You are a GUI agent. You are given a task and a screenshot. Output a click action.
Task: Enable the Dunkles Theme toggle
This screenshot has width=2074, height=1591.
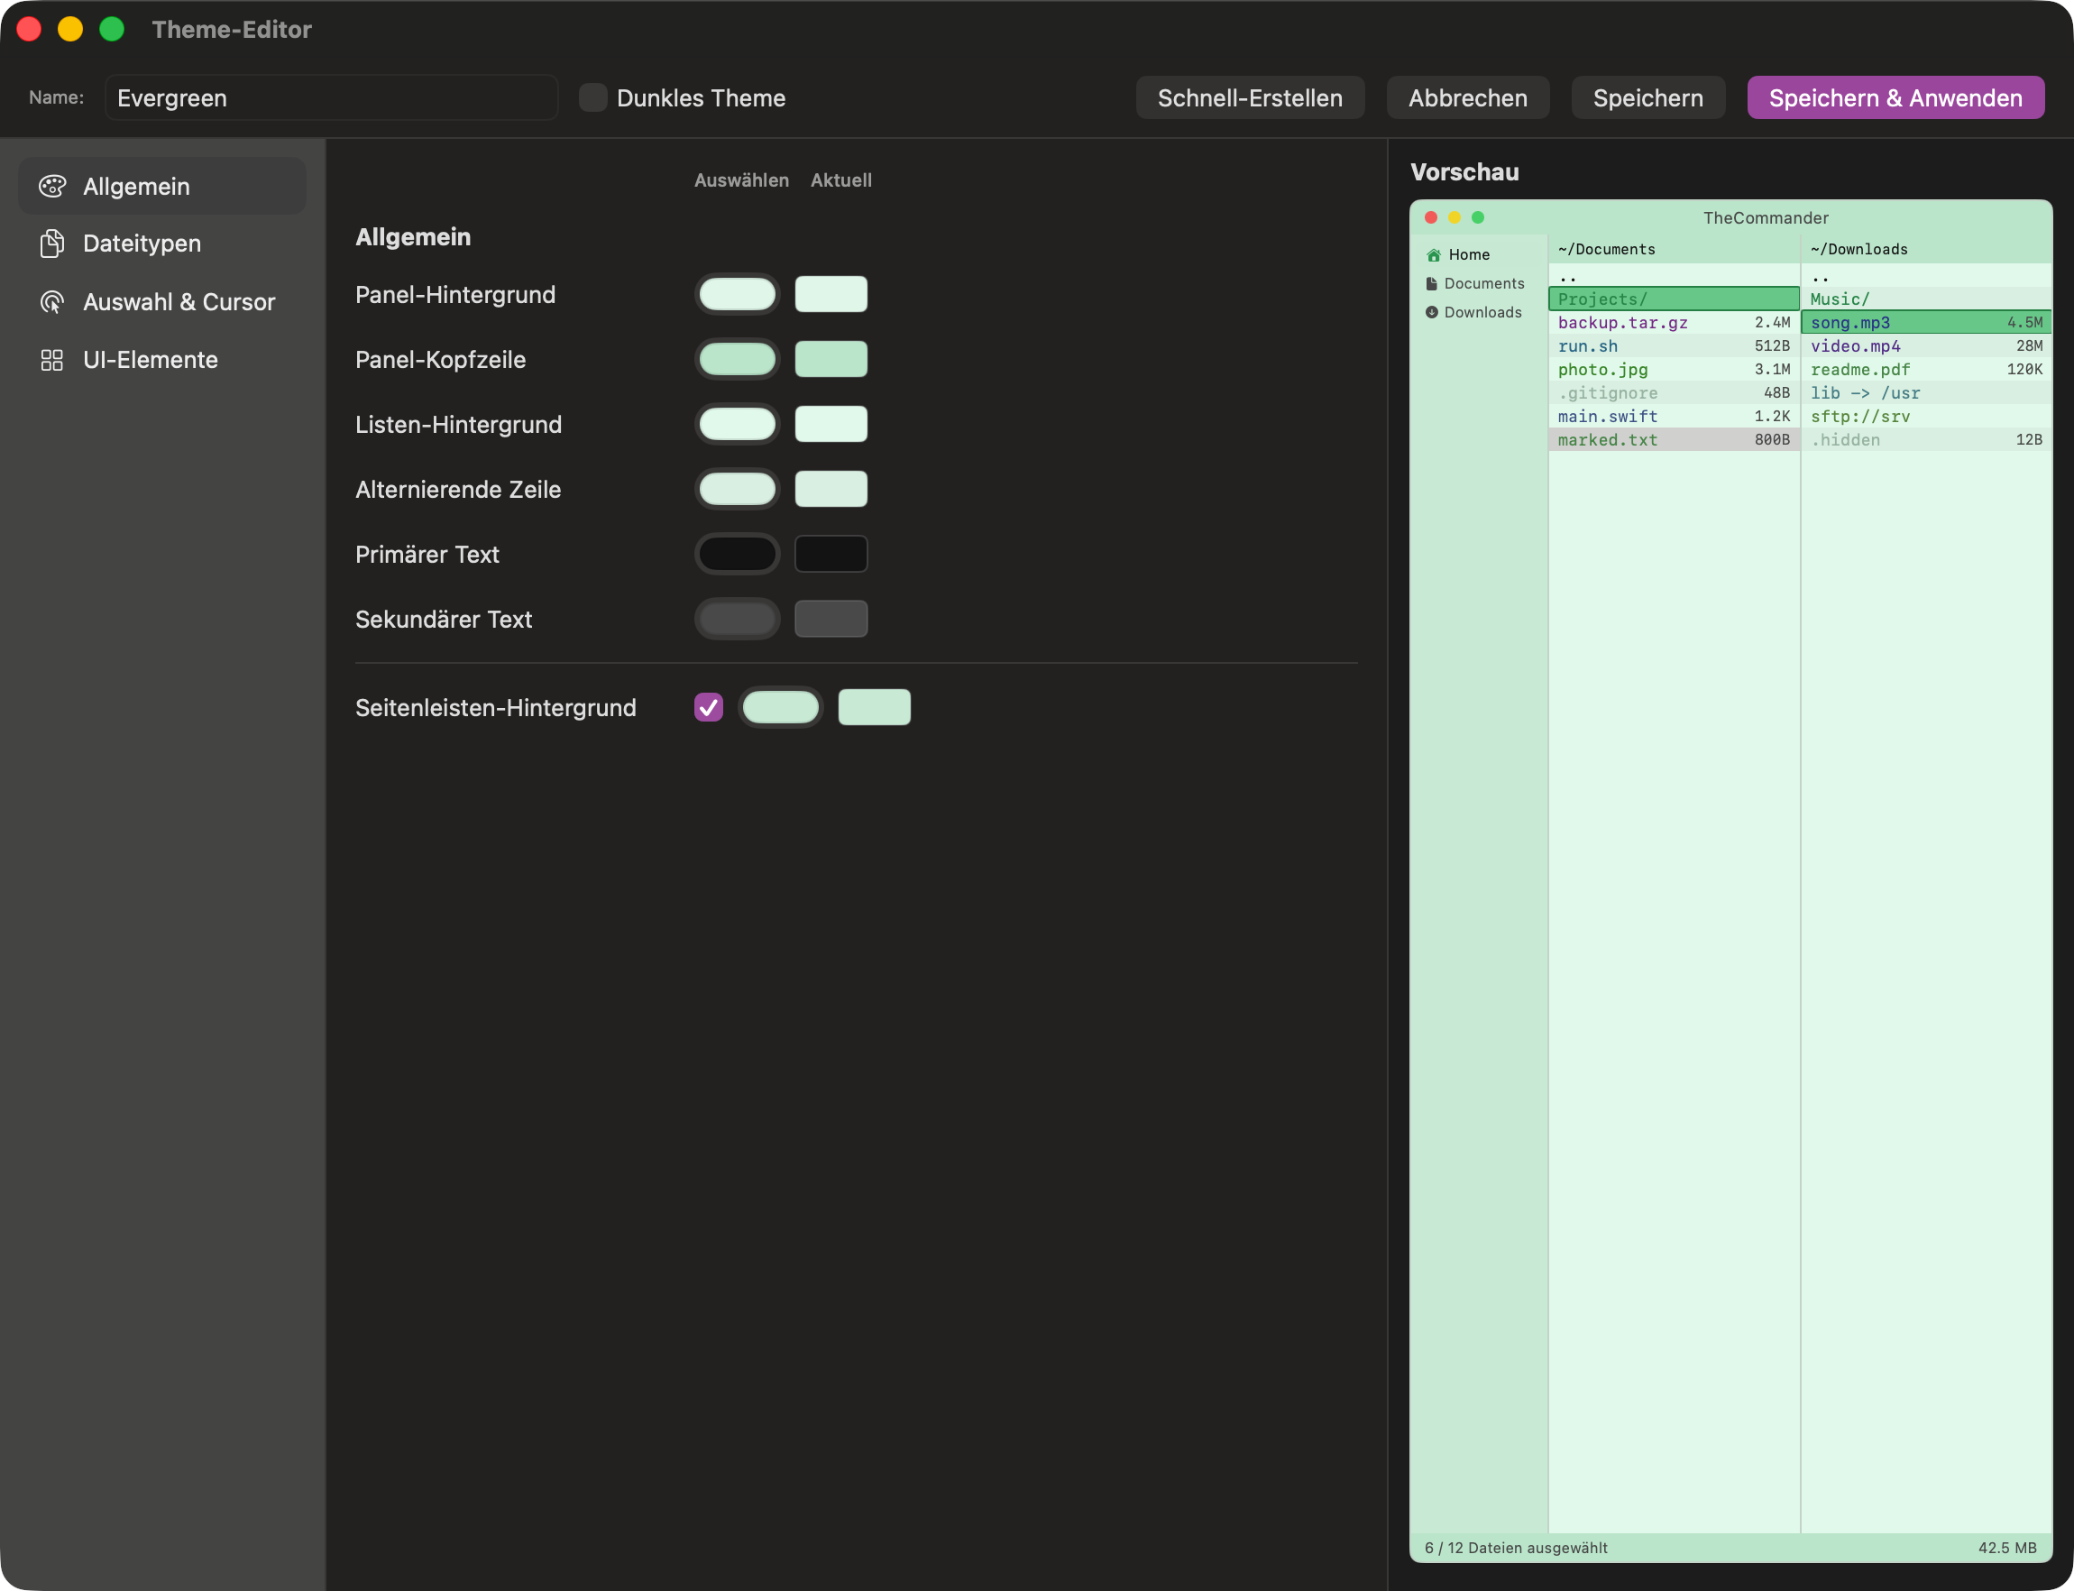tap(592, 97)
